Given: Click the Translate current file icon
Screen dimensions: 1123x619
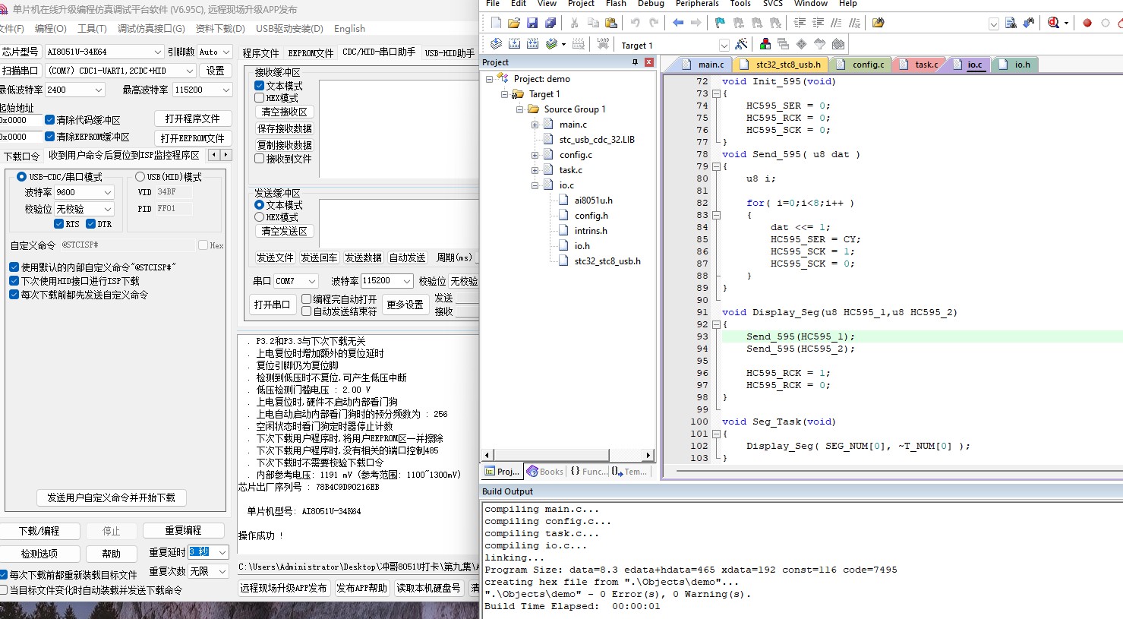Looking at the screenshot, I should pyautogui.click(x=496, y=44).
